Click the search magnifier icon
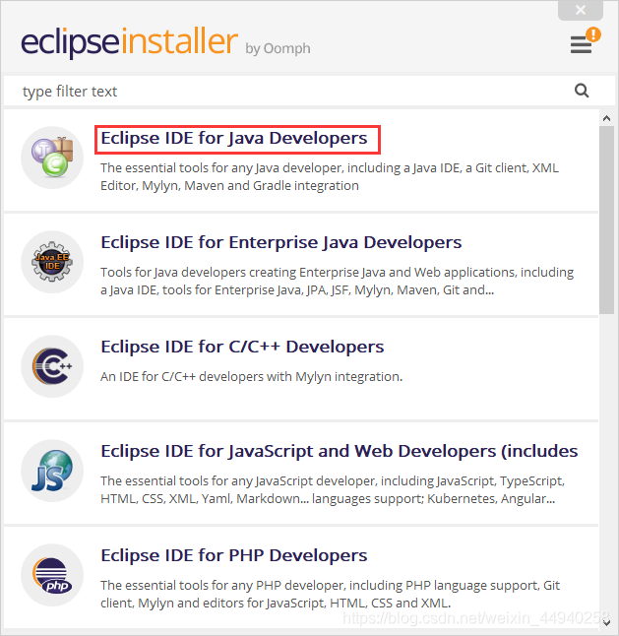619x636 pixels. click(x=582, y=91)
